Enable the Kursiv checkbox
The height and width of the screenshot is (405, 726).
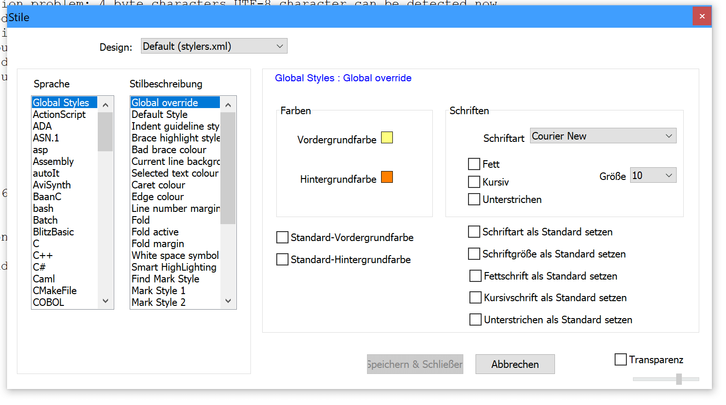click(474, 182)
